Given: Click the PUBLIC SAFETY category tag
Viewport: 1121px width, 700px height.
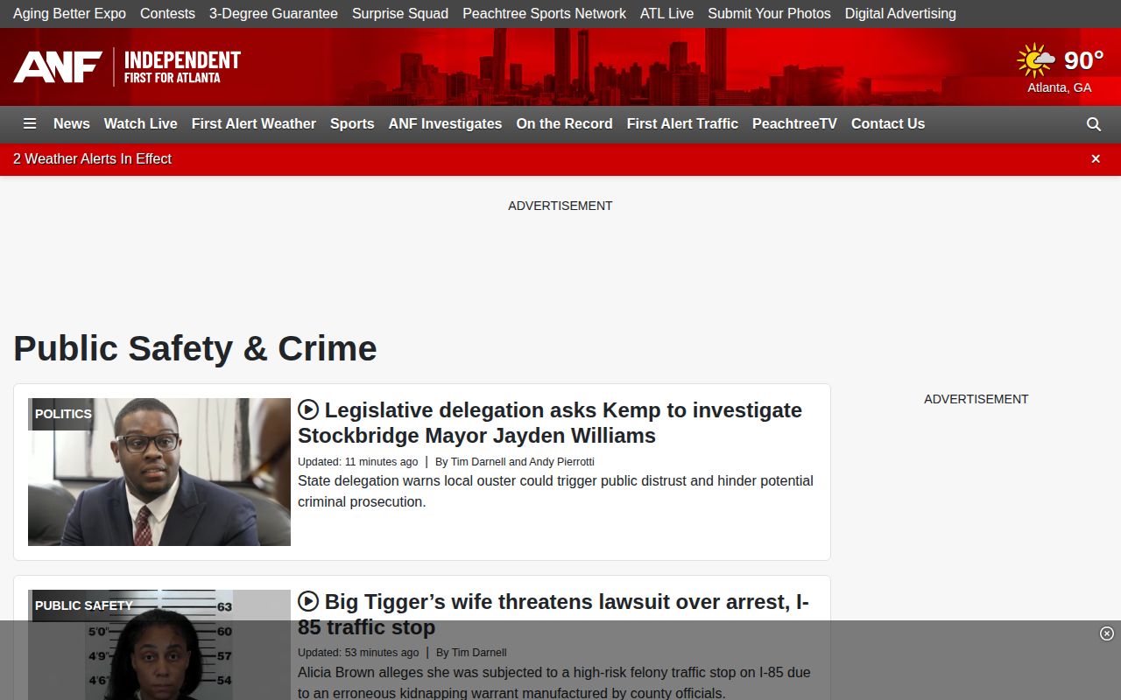Looking at the screenshot, I should point(84,605).
